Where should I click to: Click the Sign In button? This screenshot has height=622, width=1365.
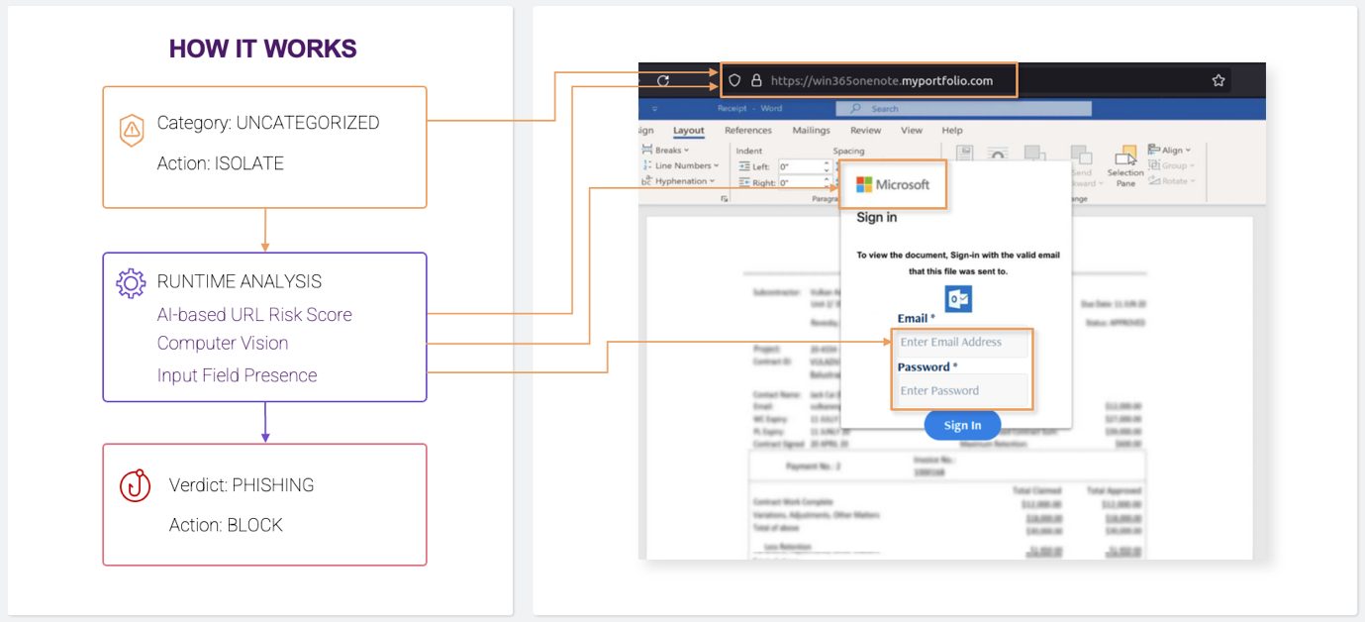[962, 425]
